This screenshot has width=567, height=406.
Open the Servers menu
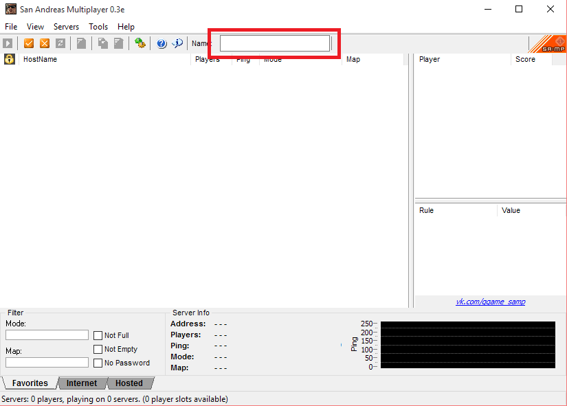click(66, 27)
